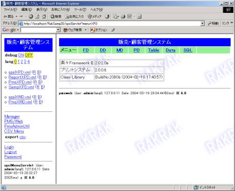Click the PmsAdminUtil link
Viewport: 235px width, 191px height.
click(x=17, y=126)
